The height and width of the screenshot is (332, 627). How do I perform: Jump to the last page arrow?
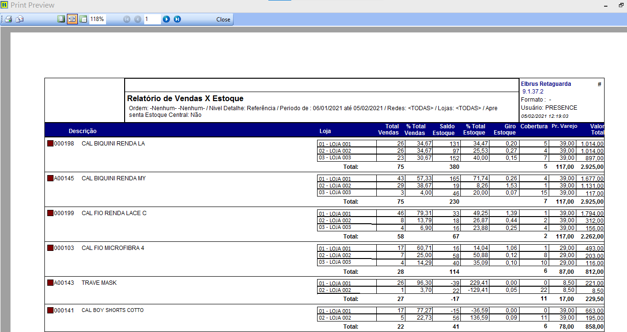[x=177, y=20]
